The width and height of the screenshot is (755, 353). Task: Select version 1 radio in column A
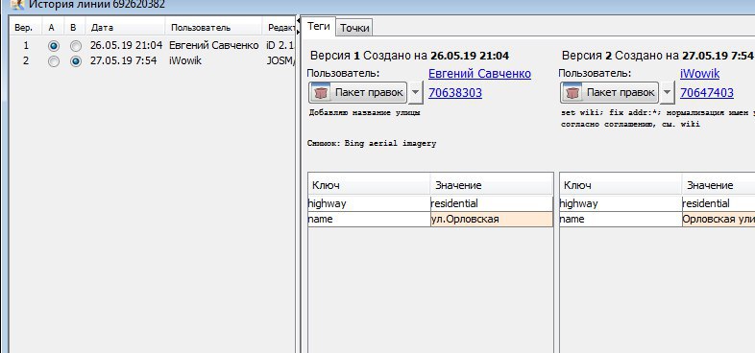point(54,46)
